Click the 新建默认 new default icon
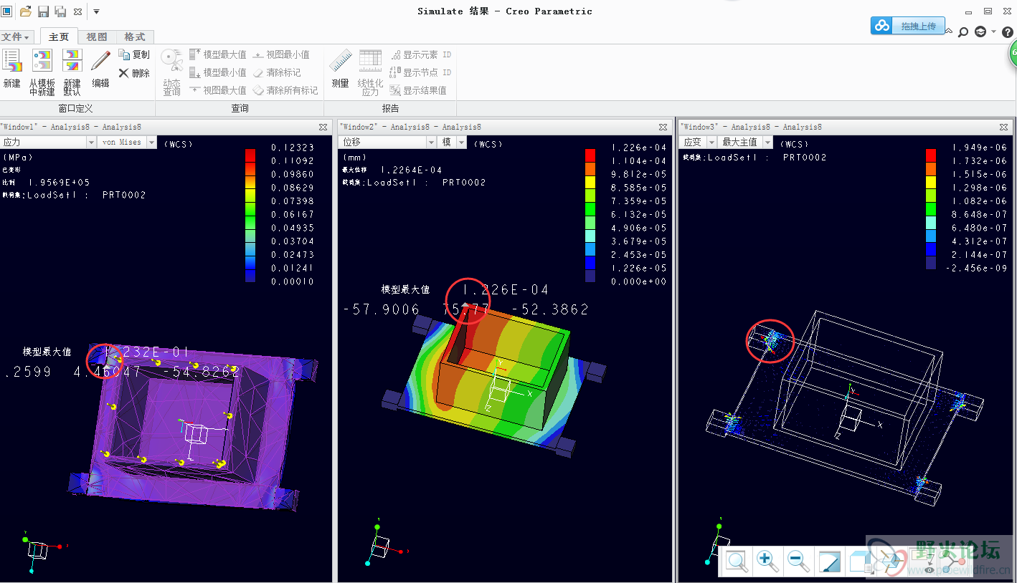 72,72
